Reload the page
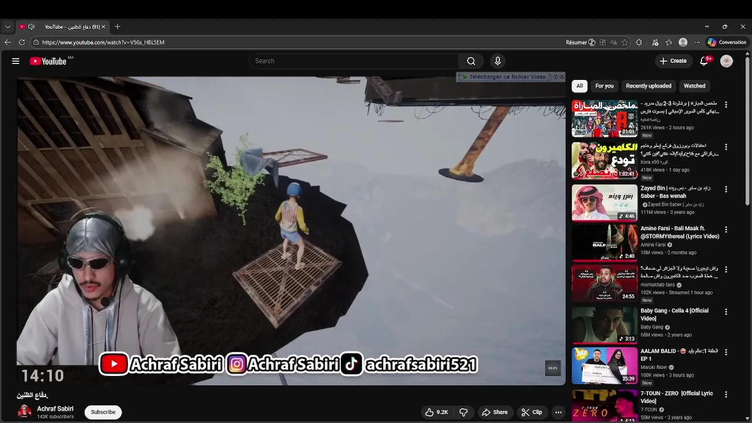This screenshot has height=423, width=752. coord(22,42)
